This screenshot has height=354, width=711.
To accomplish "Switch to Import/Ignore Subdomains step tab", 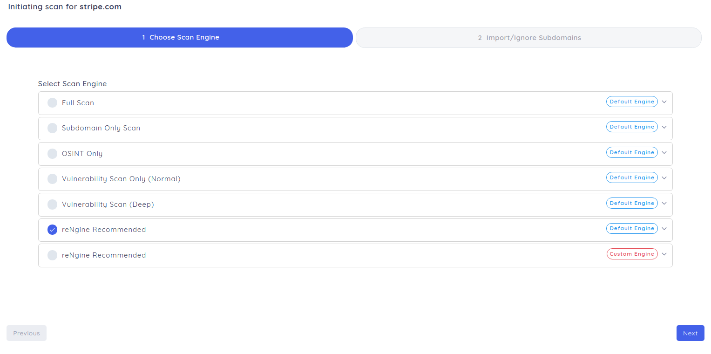I will [528, 38].
